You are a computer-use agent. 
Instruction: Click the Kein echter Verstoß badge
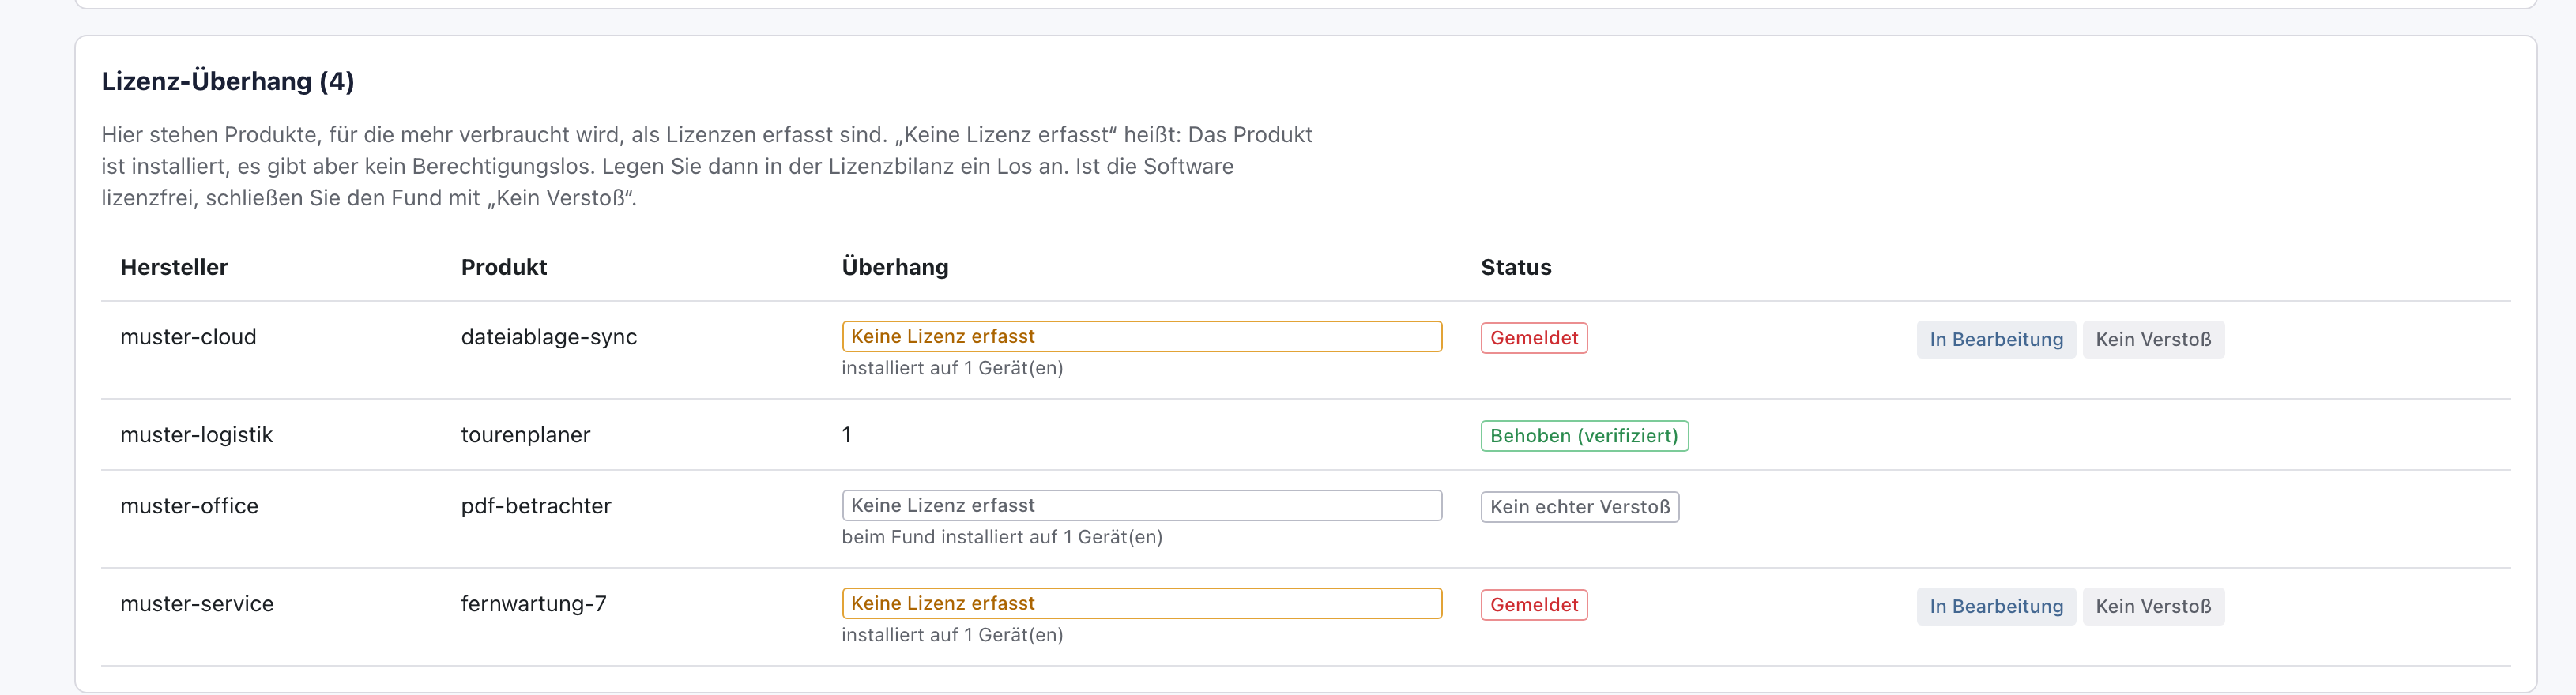pos(1580,507)
